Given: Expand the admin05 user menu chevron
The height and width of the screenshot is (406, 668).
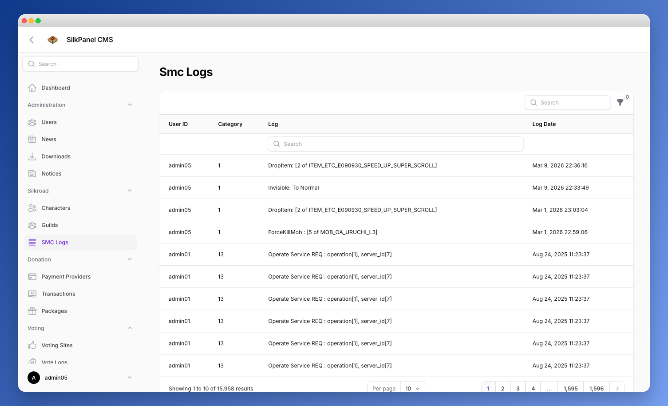Looking at the screenshot, I should pos(130,378).
